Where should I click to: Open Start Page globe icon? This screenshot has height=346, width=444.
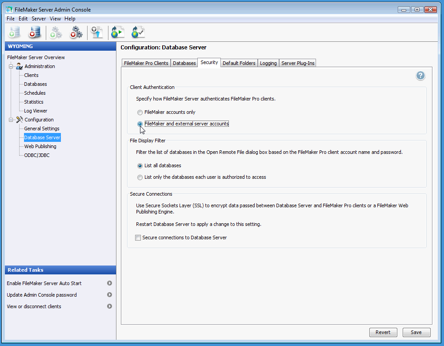tap(117, 32)
